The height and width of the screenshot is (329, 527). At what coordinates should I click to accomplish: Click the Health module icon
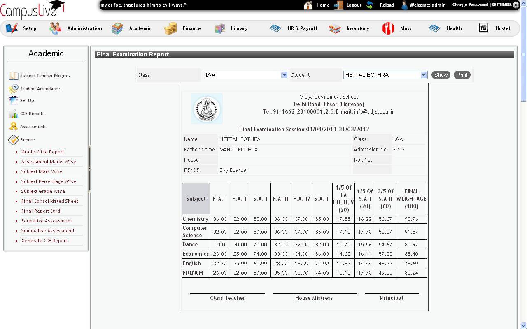click(434, 28)
